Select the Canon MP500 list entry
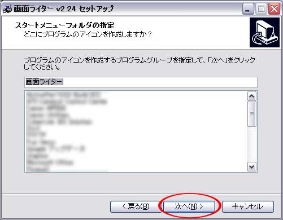This screenshot has height=220, width=283. [x=46, y=108]
